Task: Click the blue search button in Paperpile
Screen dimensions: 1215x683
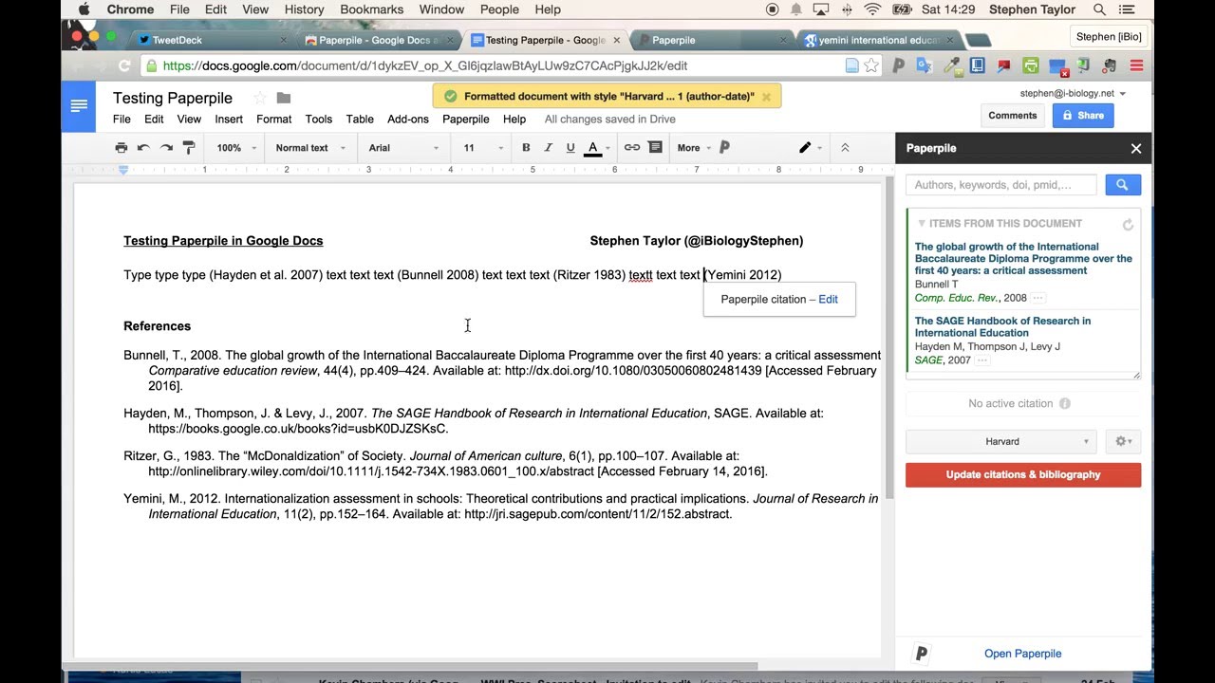Action: pos(1123,185)
